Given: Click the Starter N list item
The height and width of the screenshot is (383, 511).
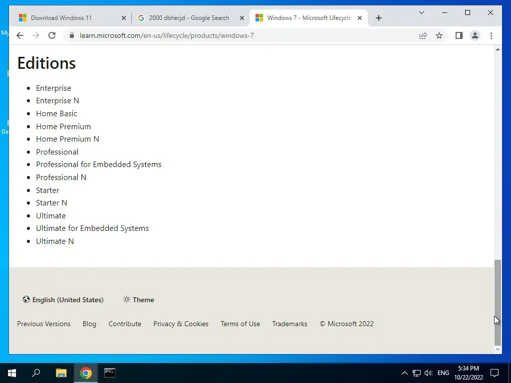Looking at the screenshot, I should pyautogui.click(x=51, y=203).
